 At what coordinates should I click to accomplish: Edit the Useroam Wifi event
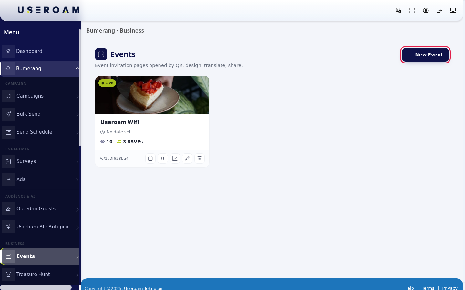[x=187, y=159]
